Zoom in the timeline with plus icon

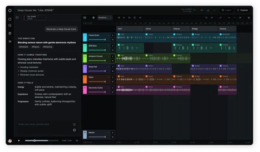click(x=229, y=18)
